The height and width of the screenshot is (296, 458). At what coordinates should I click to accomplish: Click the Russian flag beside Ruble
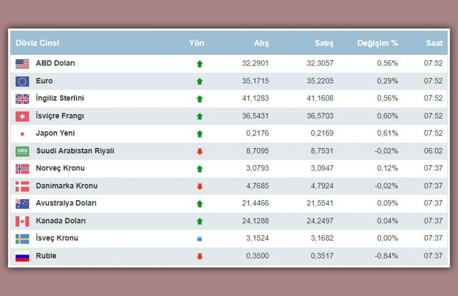tap(22, 256)
